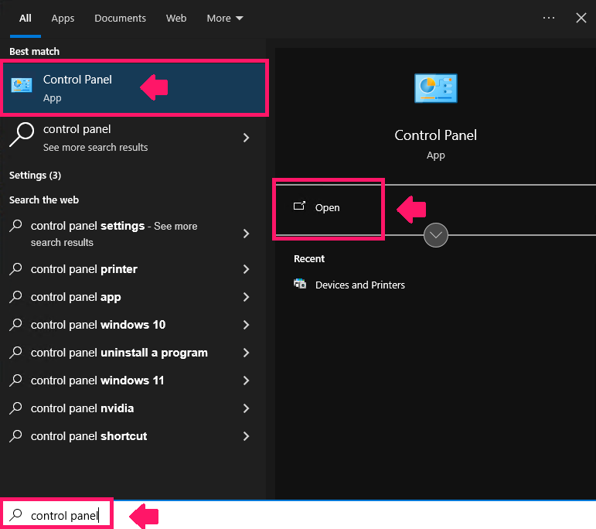Expand arrow for 'control panel uninstall a program'
Screen dimensions: 596x529
click(x=246, y=353)
